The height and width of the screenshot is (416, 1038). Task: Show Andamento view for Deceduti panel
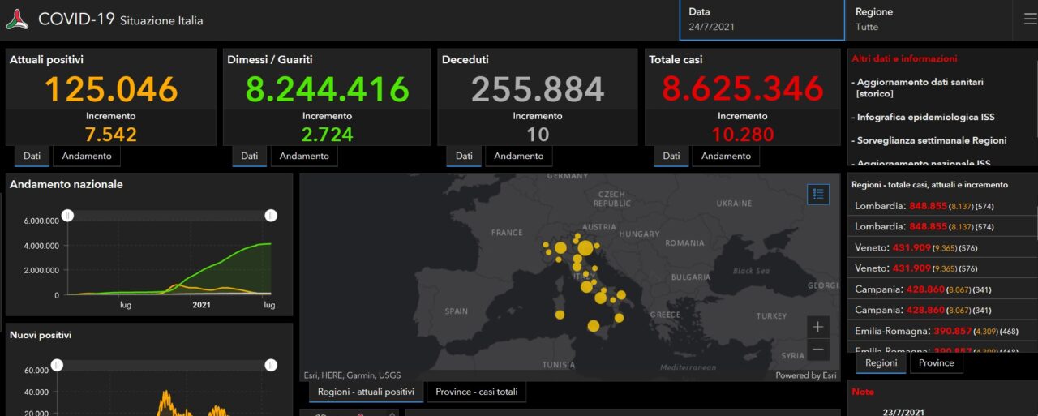519,156
